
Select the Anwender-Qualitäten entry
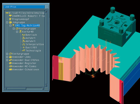pos(25,60)
